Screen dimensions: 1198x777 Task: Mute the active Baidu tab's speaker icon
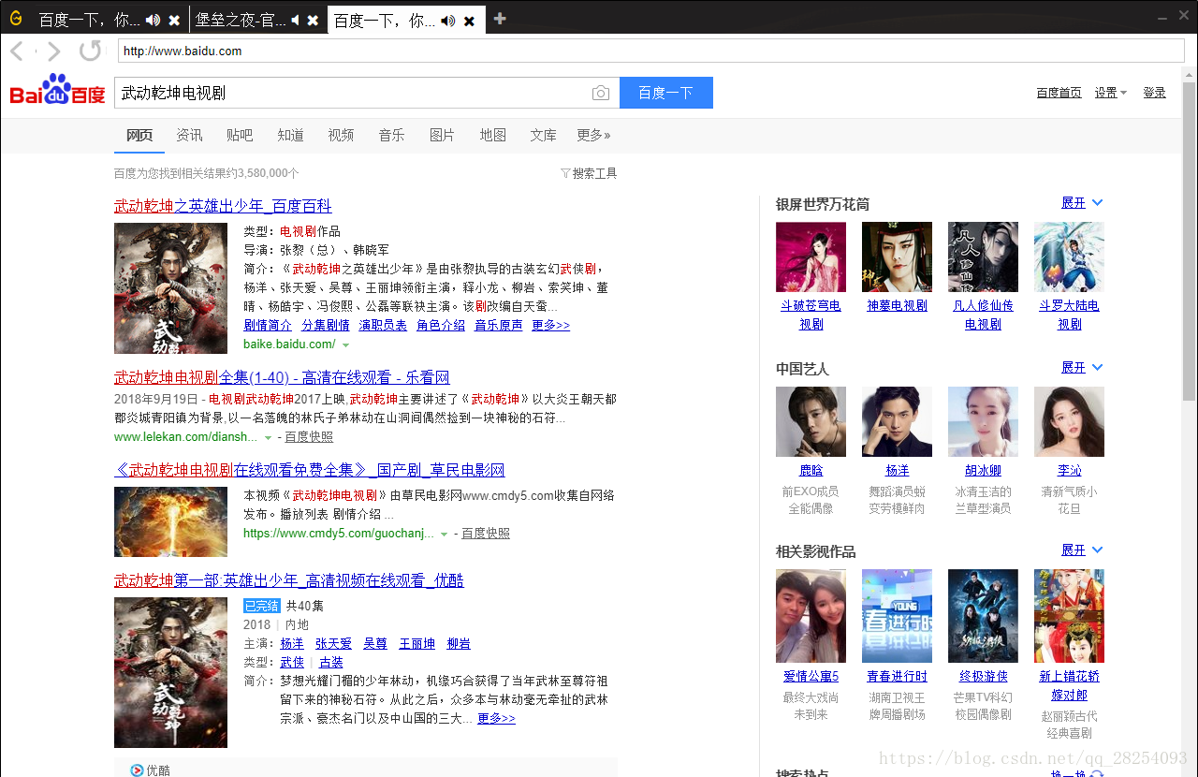448,20
